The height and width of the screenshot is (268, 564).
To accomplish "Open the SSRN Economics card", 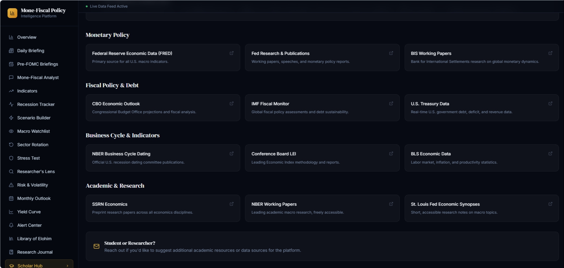I will pos(163,208).
